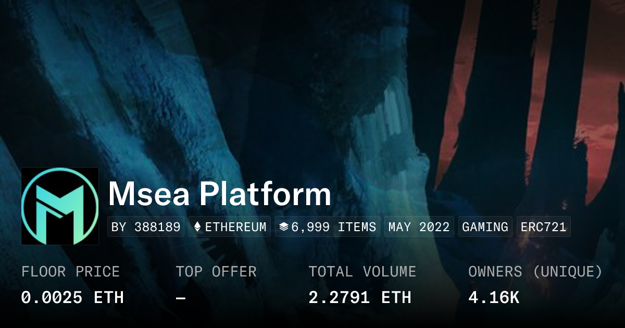Click the Ethereum diamond icon
This screenshot has width=625, height=328.
pyautogui.click(x=197, y=227)
